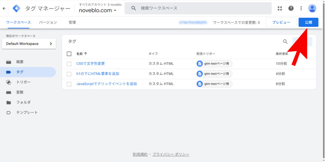Click the trigger icon in CSSで文字色変更 row
325x162 pixels.
(200, 64)
